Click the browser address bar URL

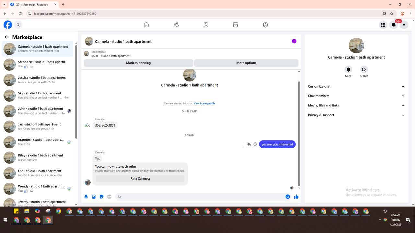click(65, 14)
